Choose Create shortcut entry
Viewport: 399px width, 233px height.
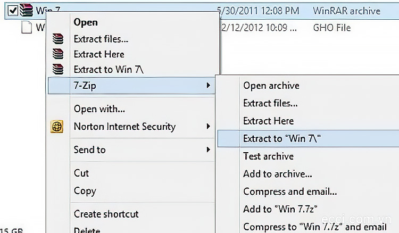point(106,214)
